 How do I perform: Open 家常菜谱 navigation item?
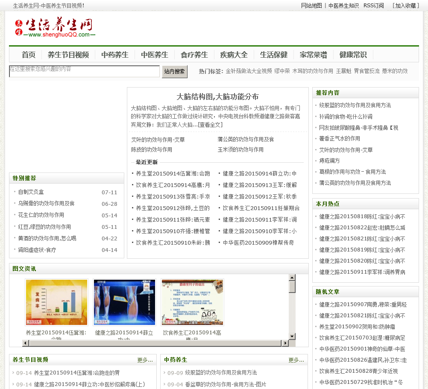click(314, 55)
